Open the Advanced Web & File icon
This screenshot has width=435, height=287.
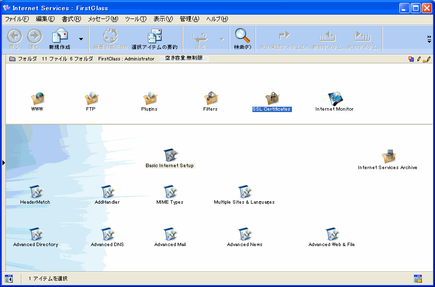click(332, 234)
